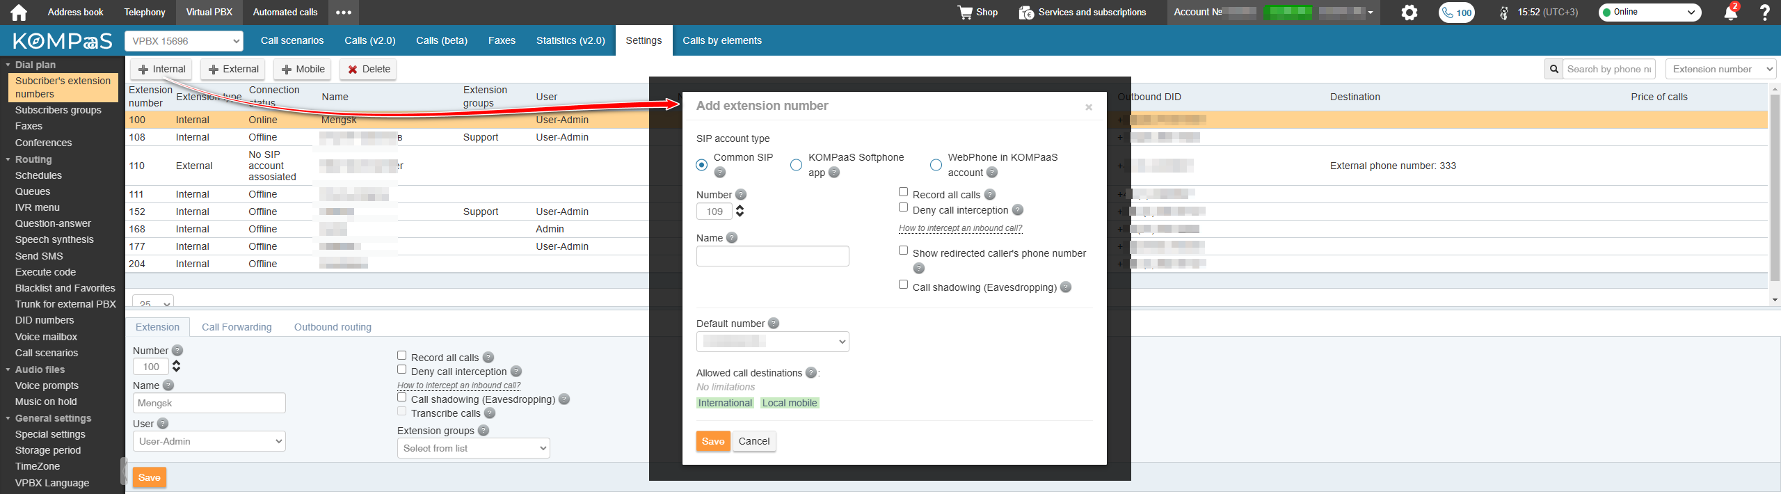
Task: Click help icon beside User label in bottom panel
Action: pyautogui.click(x=163, y=424)
